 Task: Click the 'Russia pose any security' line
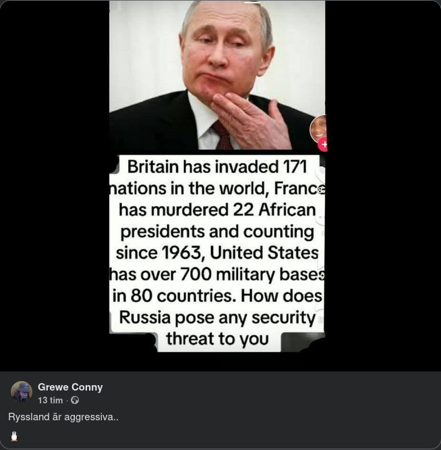[217, 318]
